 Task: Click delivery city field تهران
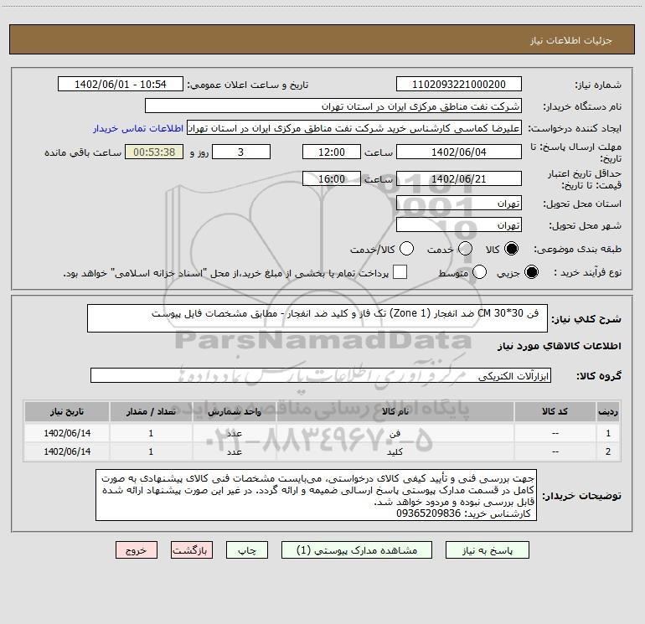click(x=459, y=225)
